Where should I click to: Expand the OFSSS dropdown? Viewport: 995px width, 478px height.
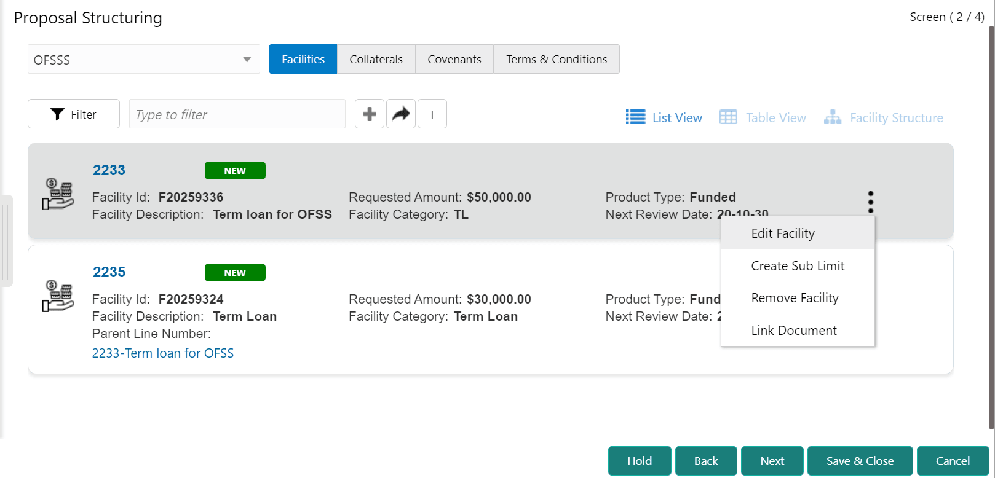(x=247, y=60)
